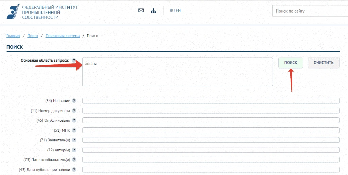Show help for (11) Номер документа
The height and width of the screenshot is (175, 348).
(74, 111)
